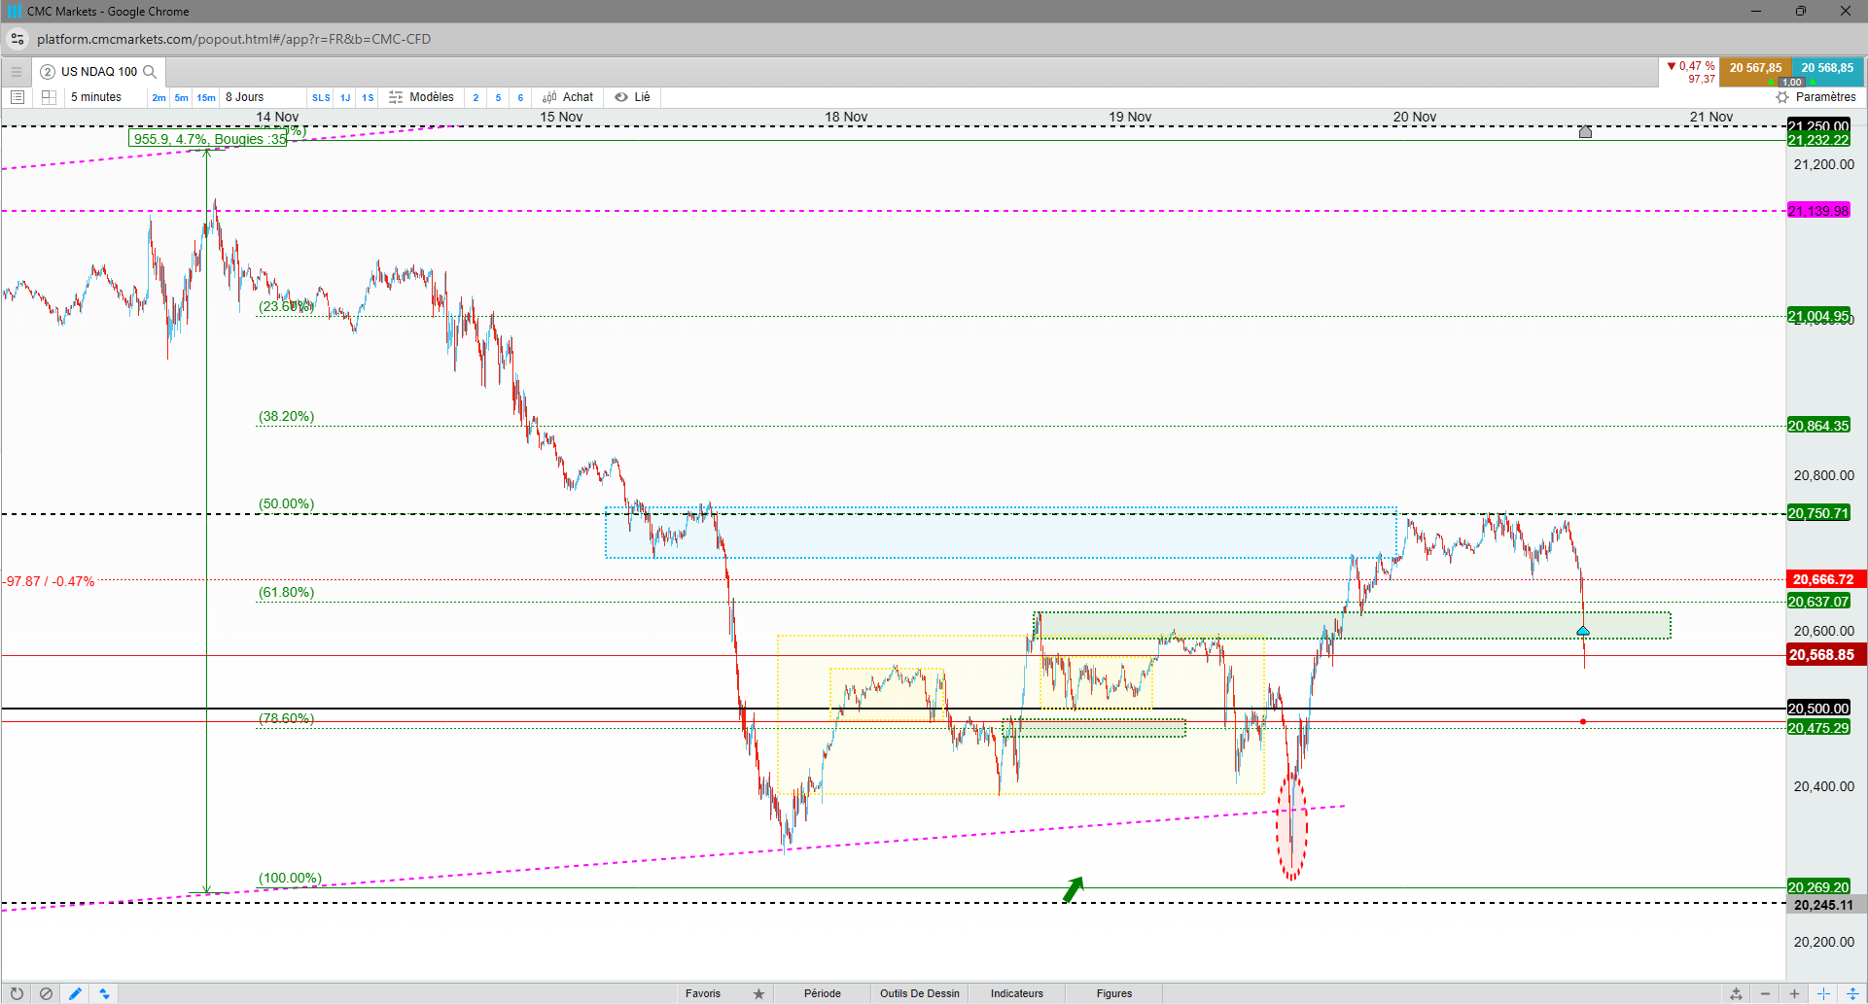
Task: Click the 20,750.71 green price label
Action: pos(1818,513)
